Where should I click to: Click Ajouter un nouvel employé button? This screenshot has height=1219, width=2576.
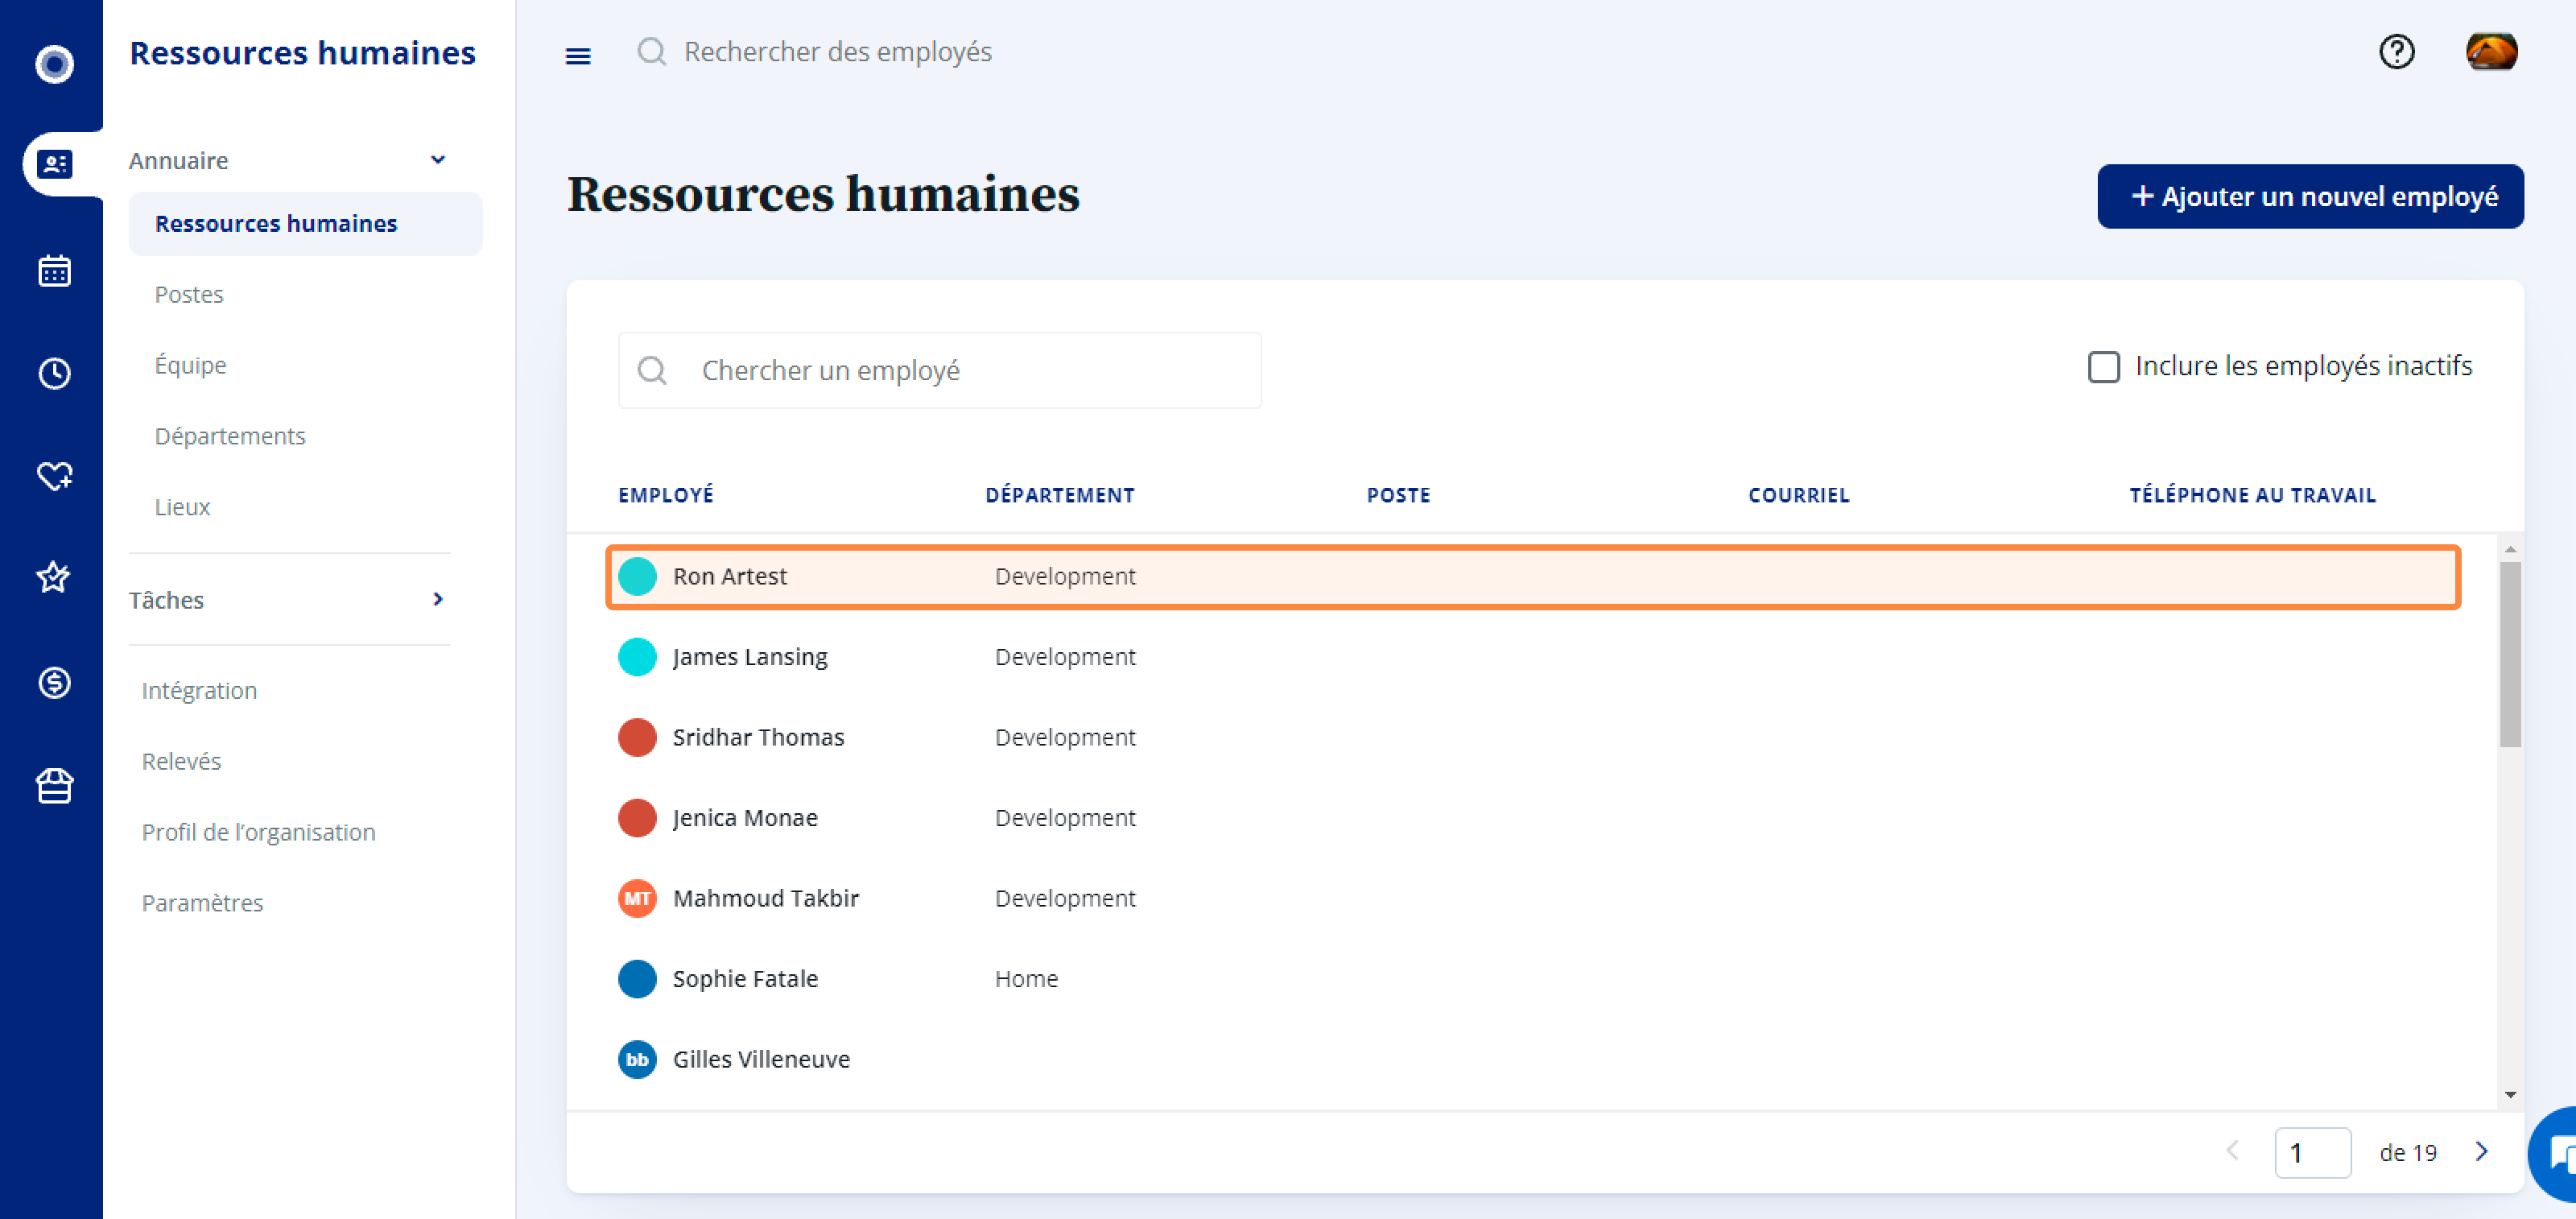(2310, 197)
